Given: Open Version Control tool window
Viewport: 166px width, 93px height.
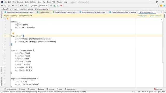Looking at the screenshot, I should tap(10, 89).
